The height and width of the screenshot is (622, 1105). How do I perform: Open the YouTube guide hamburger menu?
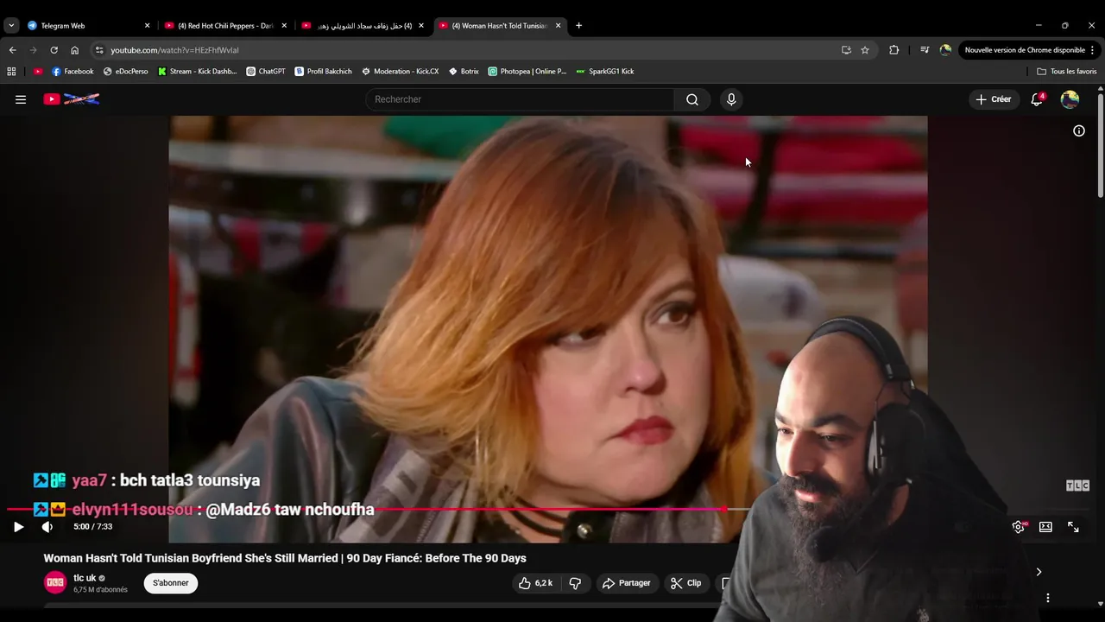click(x=21, y=99)
